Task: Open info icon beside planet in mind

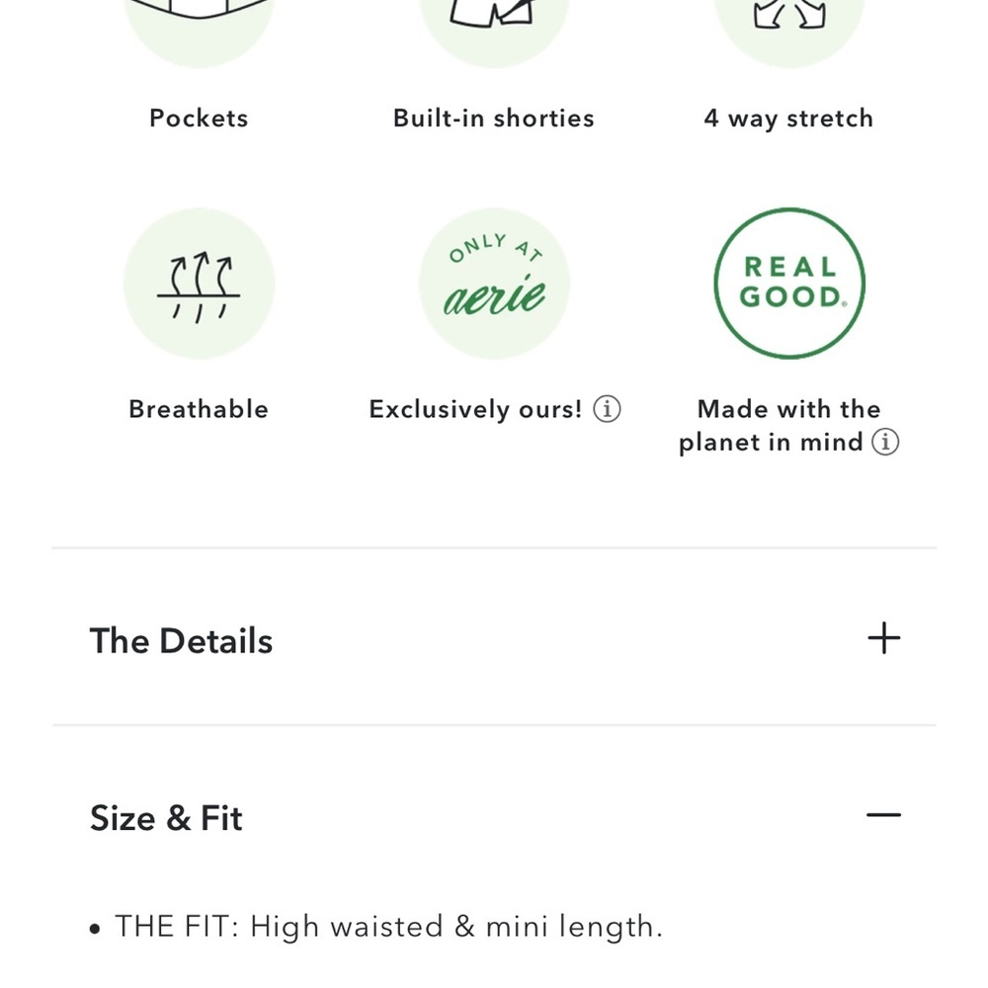Action: [885, 442]
